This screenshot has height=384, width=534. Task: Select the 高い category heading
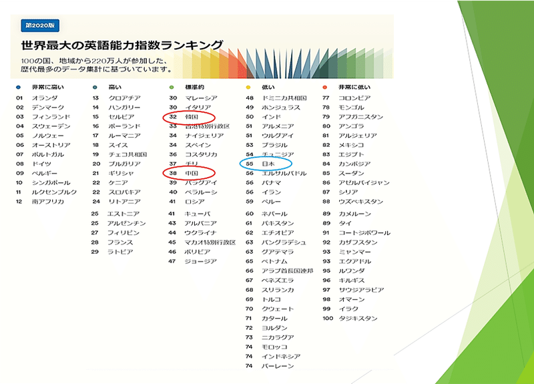click(x=115, y=87)
